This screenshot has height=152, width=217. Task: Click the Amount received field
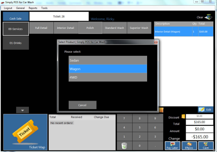[199, 129]
